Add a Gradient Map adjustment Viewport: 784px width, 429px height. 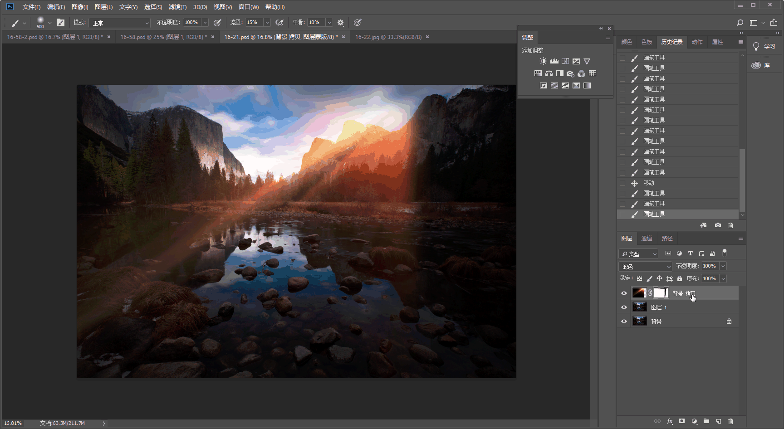[x=587, y=86]
